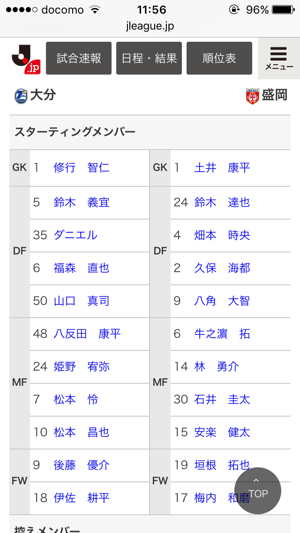The width and height of the screenshot is (300, 533).
Task: Select player ダニエル link
Action: tap(75, 235)
